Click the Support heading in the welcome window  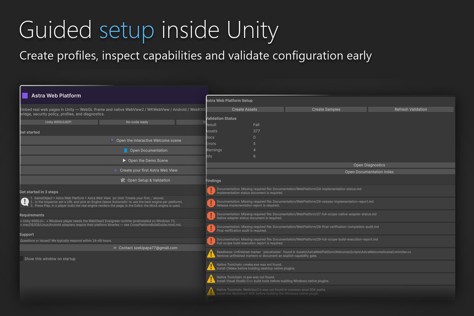pyautogui.click(x=27, y=235)
